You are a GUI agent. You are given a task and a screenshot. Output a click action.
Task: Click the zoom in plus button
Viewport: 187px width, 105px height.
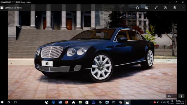click(x=181, y=96)
